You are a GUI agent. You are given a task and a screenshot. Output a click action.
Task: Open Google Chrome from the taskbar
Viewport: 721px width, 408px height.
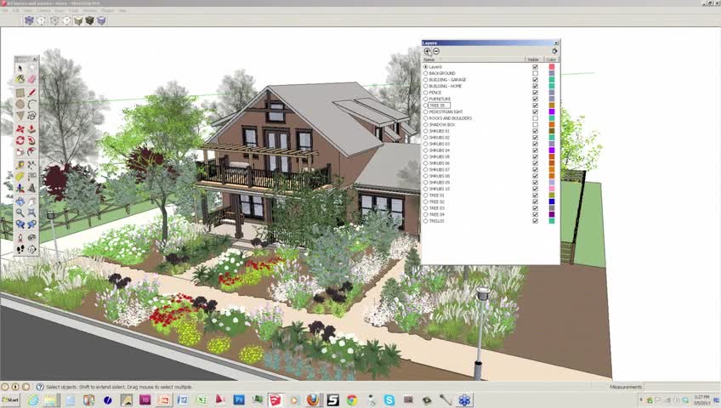[352, 399]
